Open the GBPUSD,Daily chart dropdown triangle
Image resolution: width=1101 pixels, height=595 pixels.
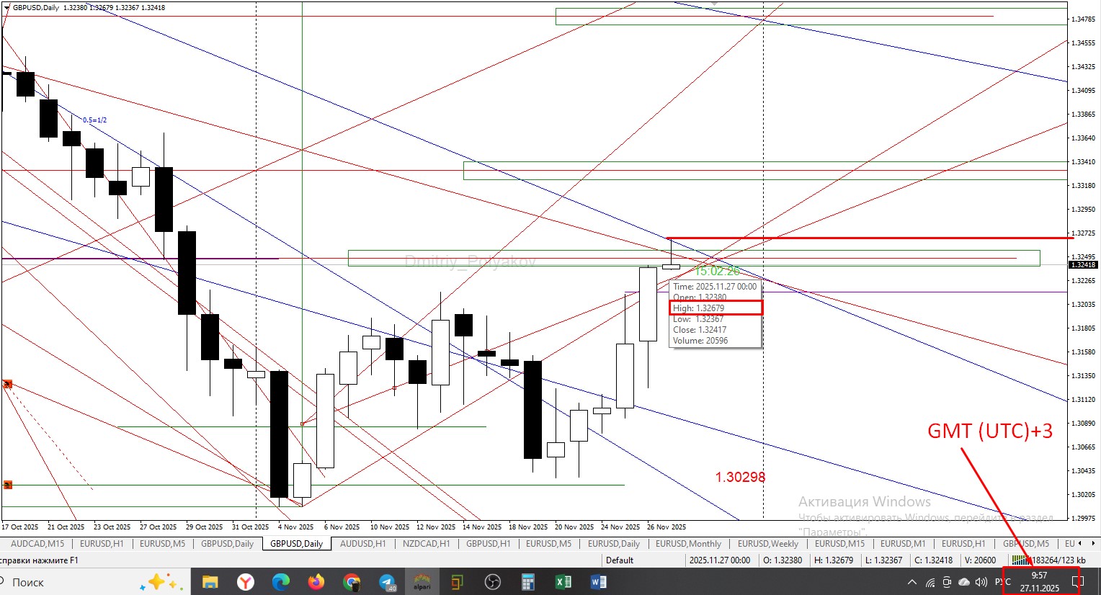[x=7, y=7]
